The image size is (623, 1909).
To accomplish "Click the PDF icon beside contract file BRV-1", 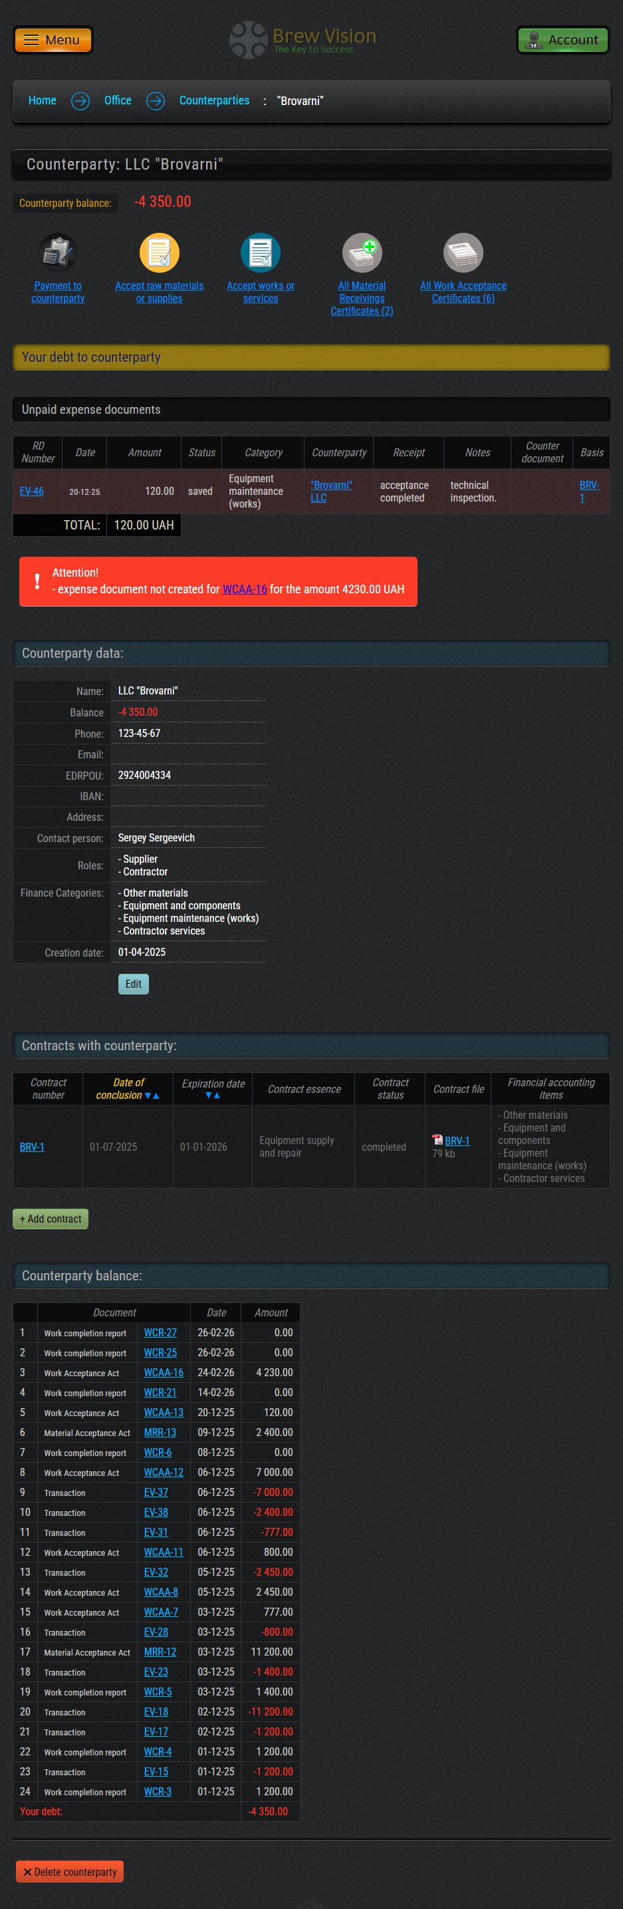I will pos(437,1140).
